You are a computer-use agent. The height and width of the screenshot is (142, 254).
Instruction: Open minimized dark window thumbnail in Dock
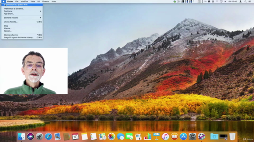[x=223, y=136]
